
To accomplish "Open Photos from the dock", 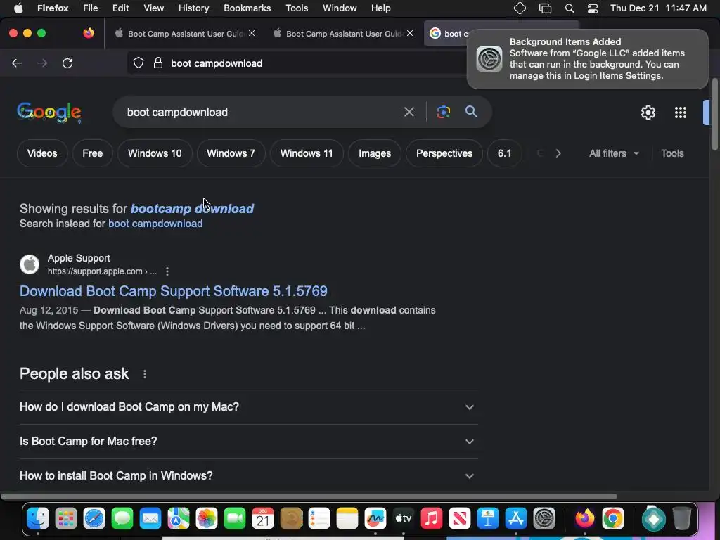I will [x=207, y=519].
